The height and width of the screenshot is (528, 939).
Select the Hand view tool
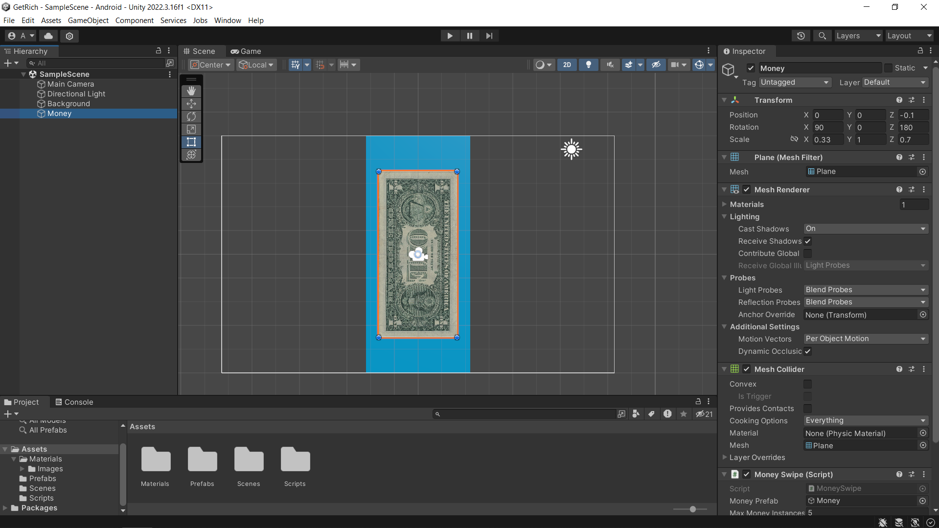pyautogui.click(x=191, y=91)
